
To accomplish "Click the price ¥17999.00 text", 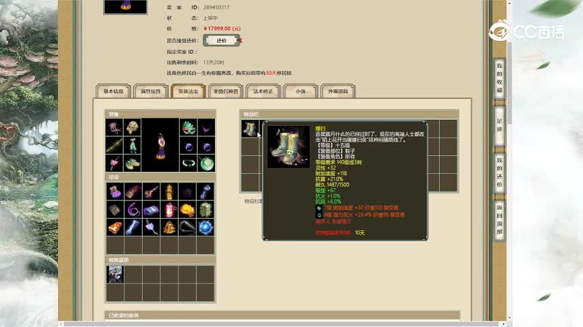I will click(222, 29).
